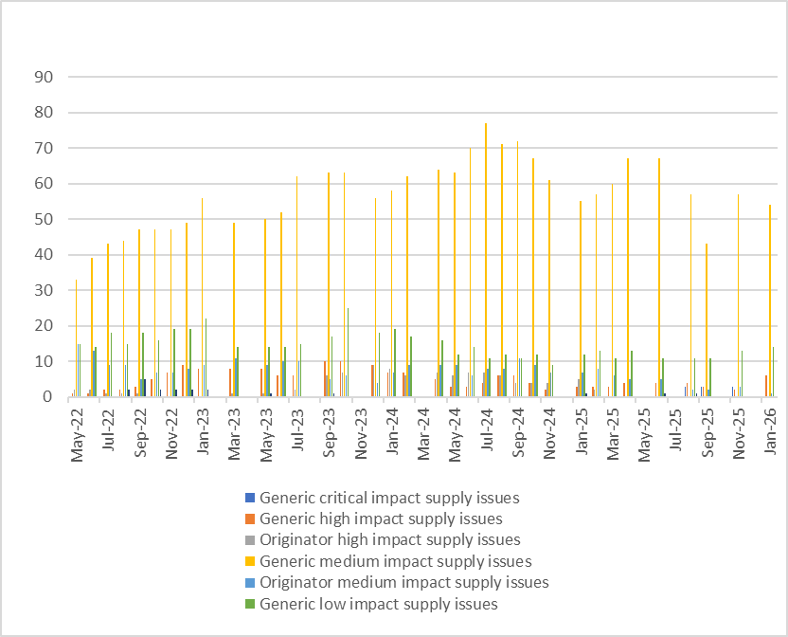Viewport: 788px width, 637px height.
Task: Select the Jan-26 horizontal axis label
Action: (x=770, y=428)
